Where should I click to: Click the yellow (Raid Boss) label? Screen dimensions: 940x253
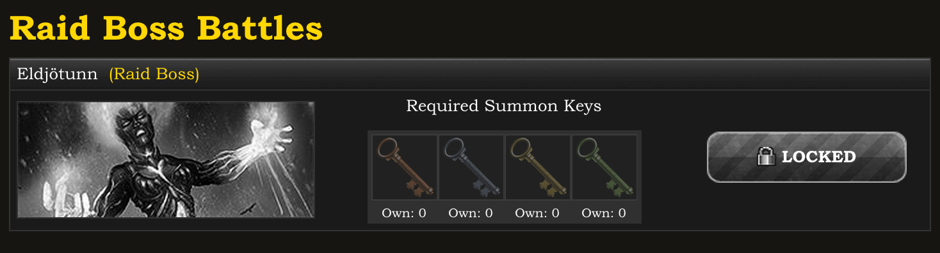154,75
